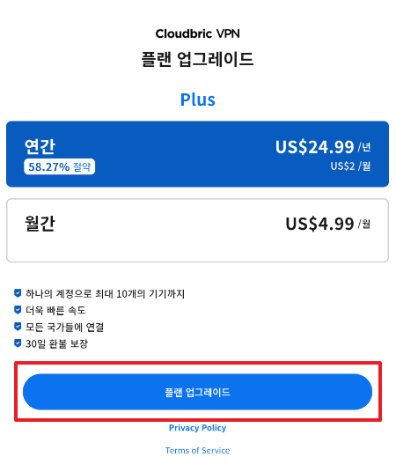Image resolution: width=396 pixels, height=472 pixels.
Task: Click the shield icon beside 더욱 빠른 속도
Action: [18, 310]
